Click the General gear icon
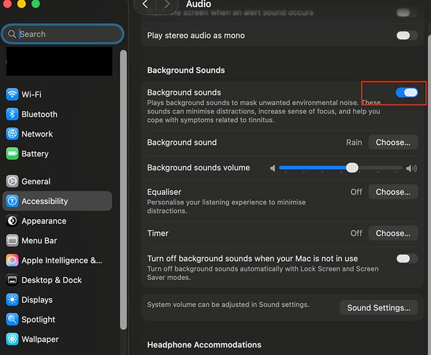The image size is (431, 355). (x=12, y=181)
